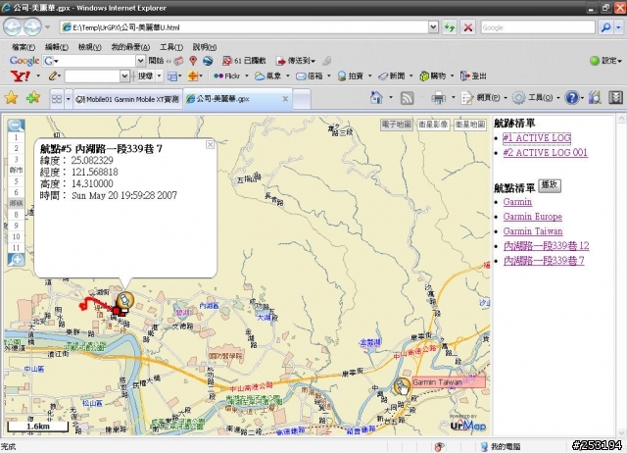Open the 檢視(V) menu
The width and height of the screenshot is (627, 453).
(x=89, y=47)
